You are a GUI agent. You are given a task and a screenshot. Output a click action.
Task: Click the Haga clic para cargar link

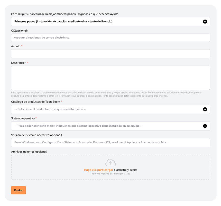point(98,170)
